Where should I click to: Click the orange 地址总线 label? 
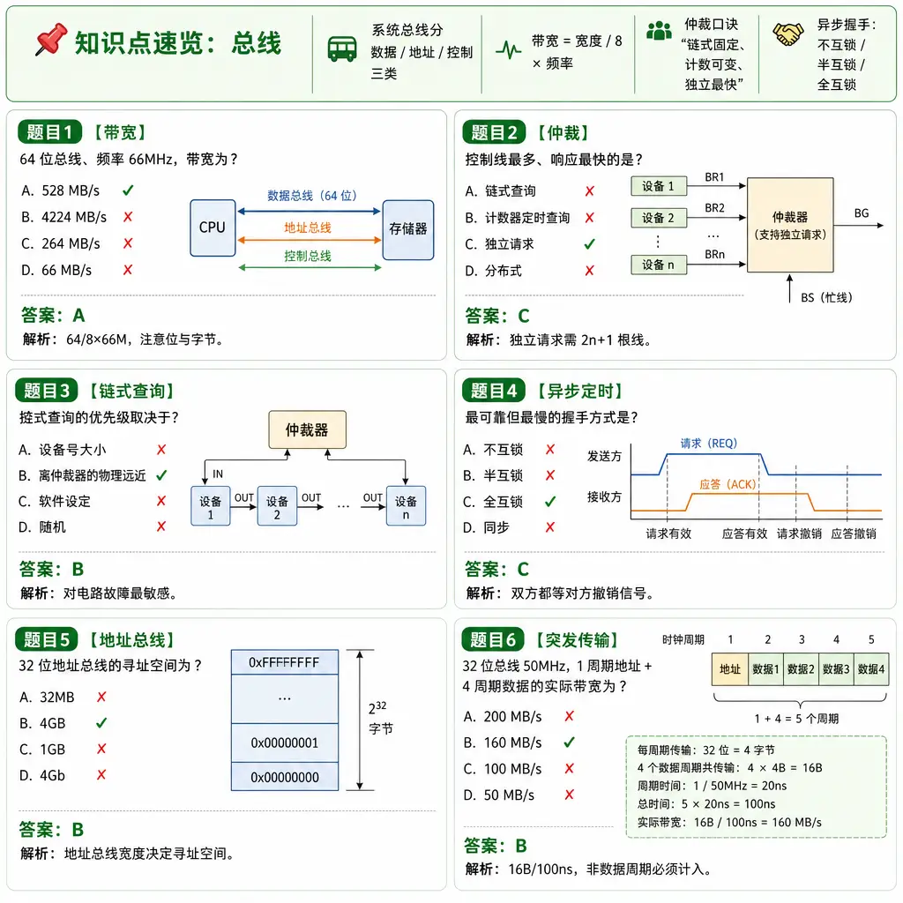(308, 228)
